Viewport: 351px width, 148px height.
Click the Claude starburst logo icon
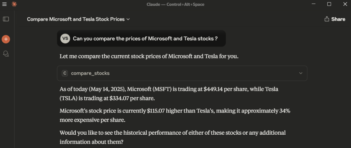coord(14,4)
